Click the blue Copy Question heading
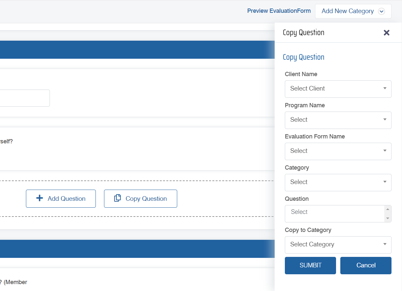402x291 pixels. click(x=304, y=57)
